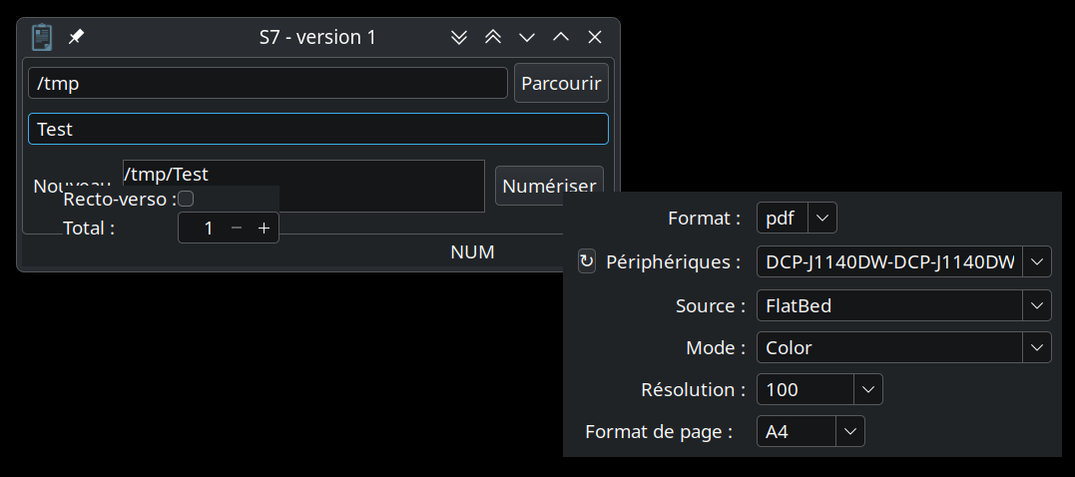This screenshot has height=477, width=1075.
Task: Increase Total count with plus button
Action: [x=264, y=229]
